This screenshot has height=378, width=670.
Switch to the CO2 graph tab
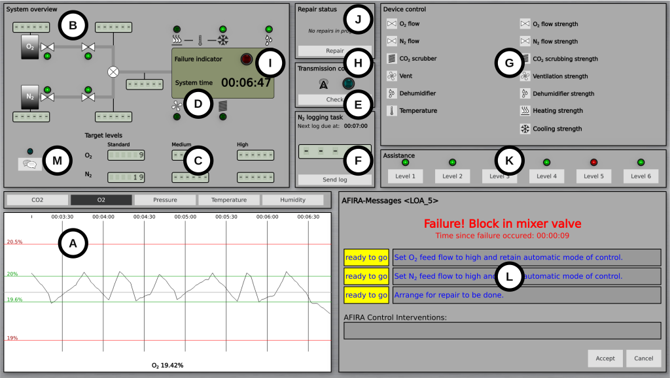coord(37,200)
